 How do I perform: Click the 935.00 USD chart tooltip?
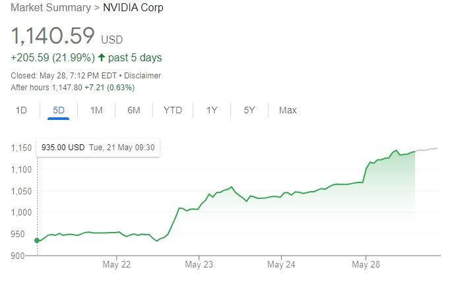pos(98,148)
